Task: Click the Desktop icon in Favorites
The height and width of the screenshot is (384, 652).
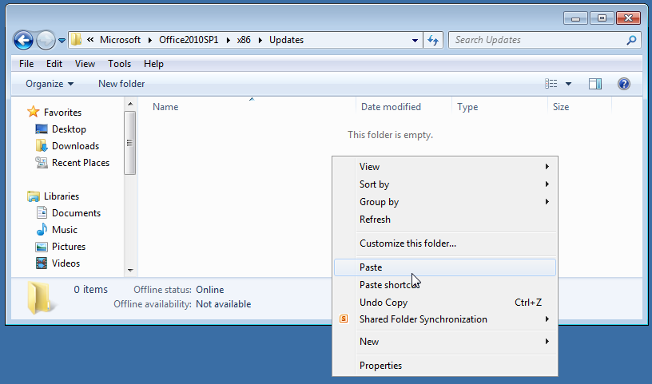Action: pyautogui.click(x=42, y=129)
